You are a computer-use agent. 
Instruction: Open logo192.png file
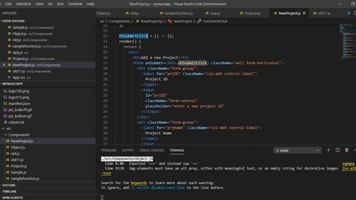pos(19,91)
